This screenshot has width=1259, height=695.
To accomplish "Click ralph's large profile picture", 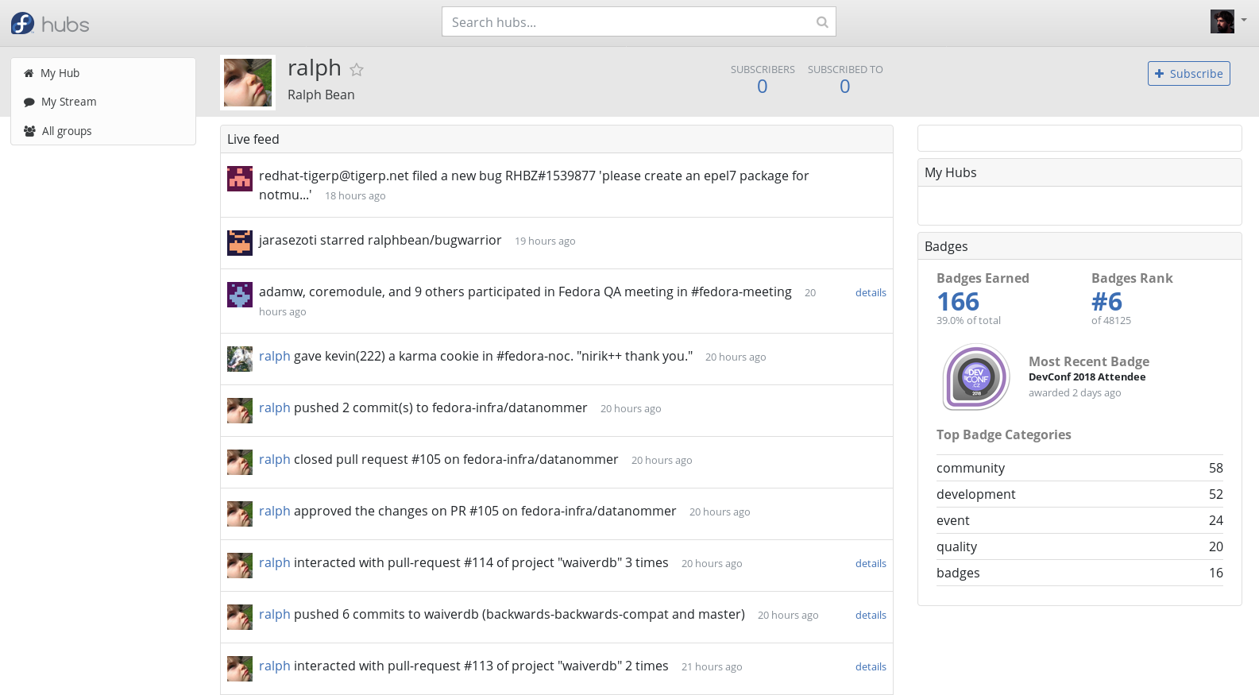I will pyautogui.click(x=248, y=83).
